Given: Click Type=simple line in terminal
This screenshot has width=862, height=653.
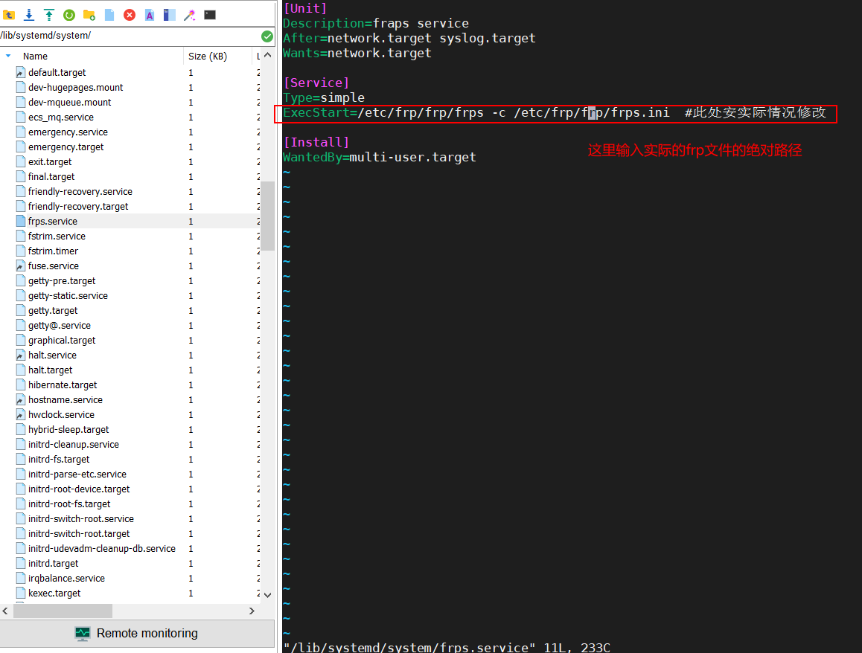Looking at the screenshot, I should coord(324,97).
